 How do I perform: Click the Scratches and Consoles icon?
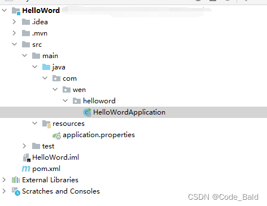[16, 191]
